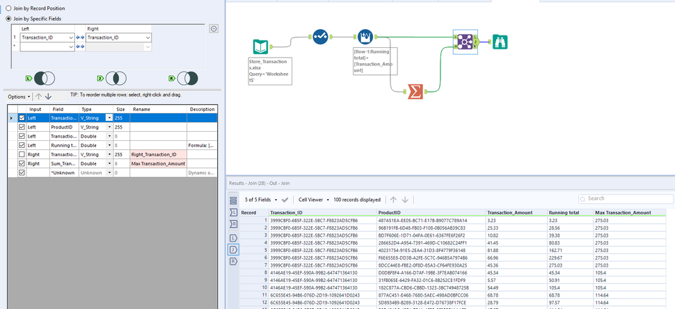View R output anchor data in Results
This screenshot has width=675, height=309.
tap(233, 261)
